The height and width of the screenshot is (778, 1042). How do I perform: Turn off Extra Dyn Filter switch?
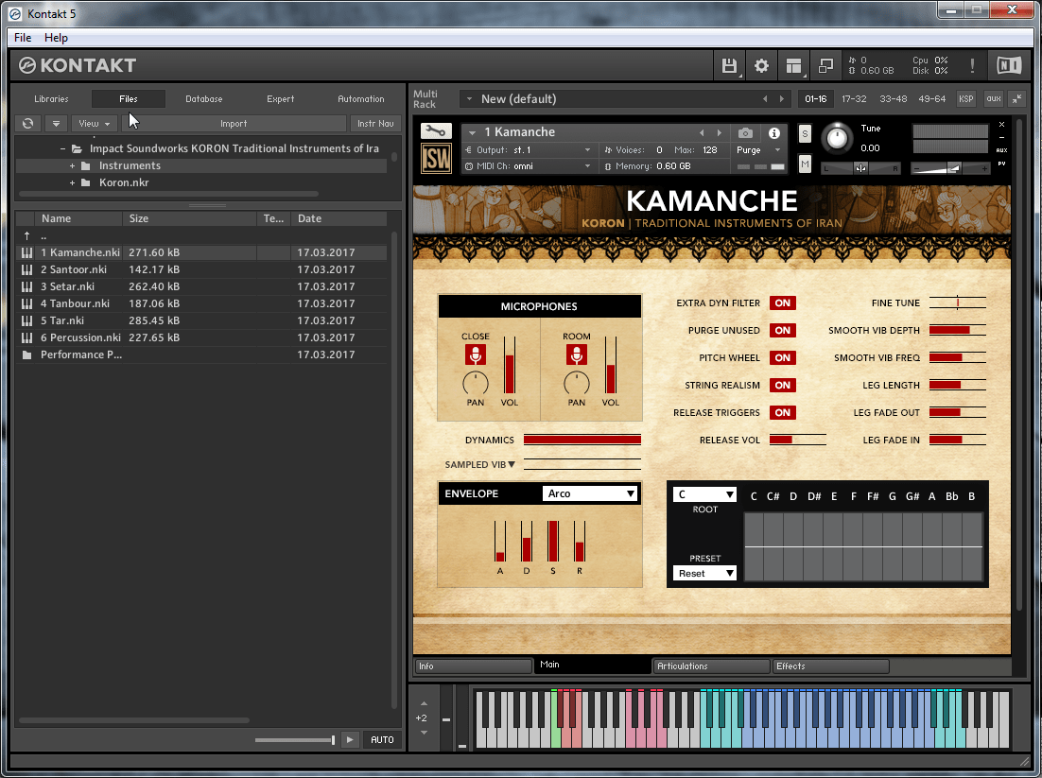[782, 303]
